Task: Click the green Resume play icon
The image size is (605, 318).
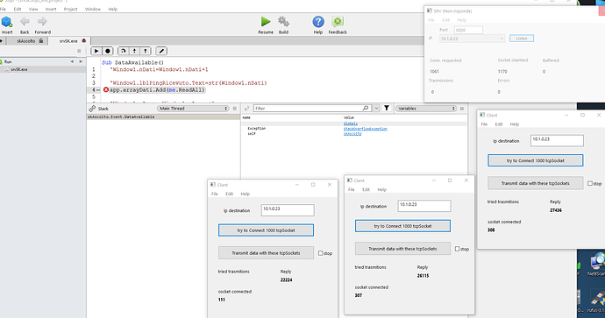Action: (x=266, y=22)
